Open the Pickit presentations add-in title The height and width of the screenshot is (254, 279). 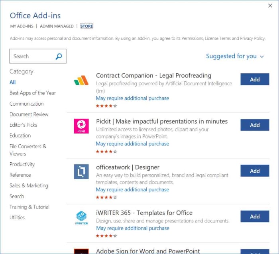point(162,121)
